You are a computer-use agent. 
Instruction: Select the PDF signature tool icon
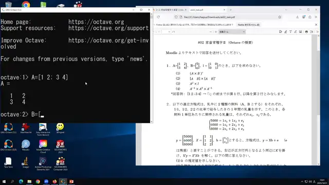pos(281,32)
